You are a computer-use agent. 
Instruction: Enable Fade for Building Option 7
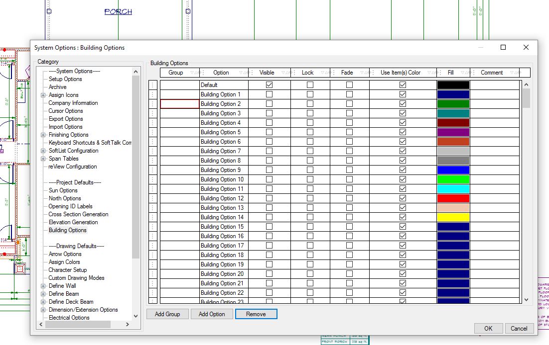[x=349, y=151]
